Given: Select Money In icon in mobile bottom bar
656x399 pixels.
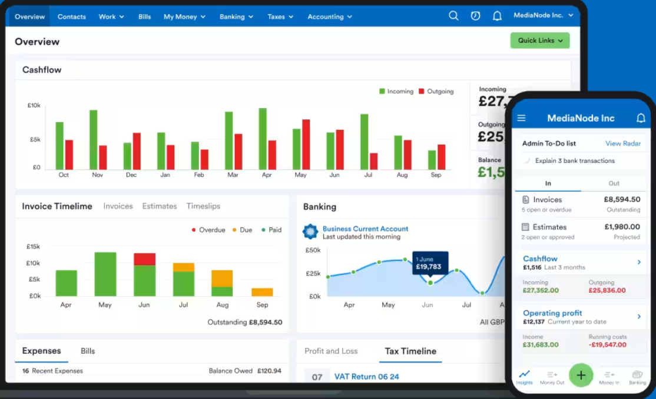Looking at the screenshot, I should pyautogui.click(x=609, y=377).
